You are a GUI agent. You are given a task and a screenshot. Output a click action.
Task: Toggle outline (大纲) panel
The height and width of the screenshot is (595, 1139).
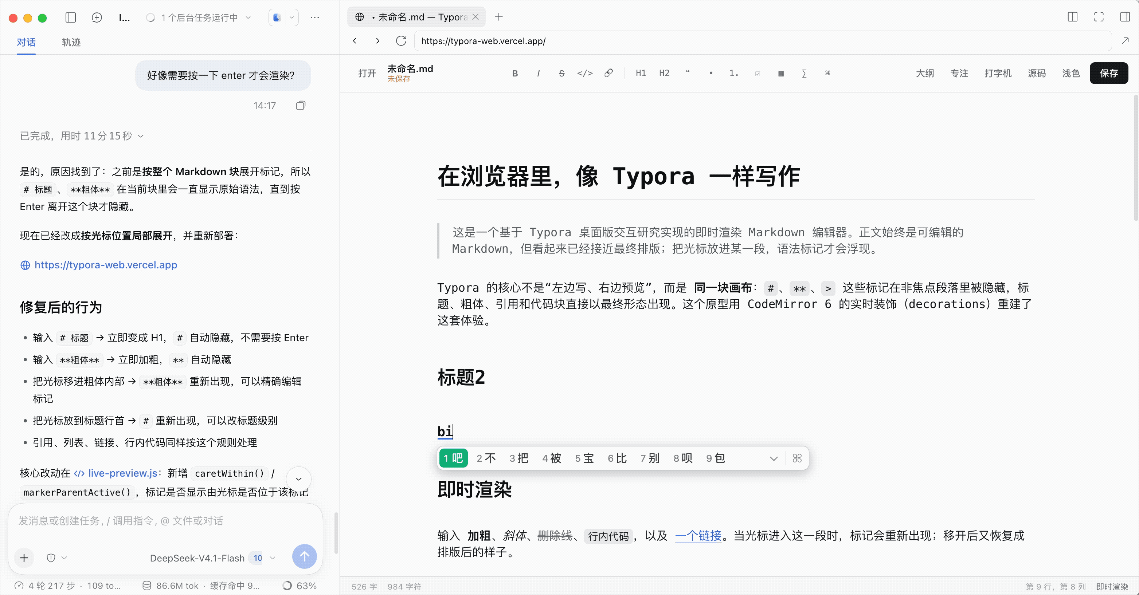pyautogui.click(x=924, y=73)
